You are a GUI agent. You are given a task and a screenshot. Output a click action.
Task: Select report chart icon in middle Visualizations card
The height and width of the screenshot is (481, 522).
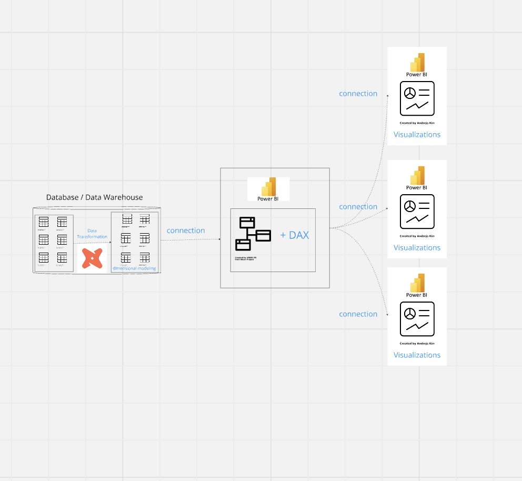coord(417,212)
